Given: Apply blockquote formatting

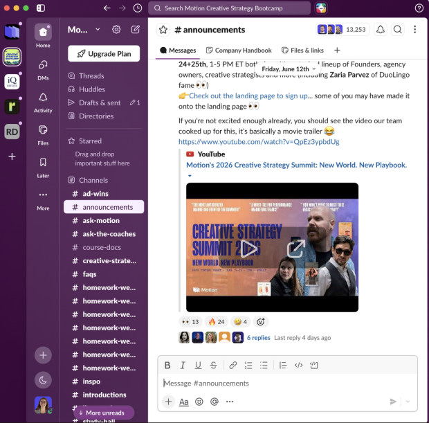Looking at the screenshot, I should 283,365.
